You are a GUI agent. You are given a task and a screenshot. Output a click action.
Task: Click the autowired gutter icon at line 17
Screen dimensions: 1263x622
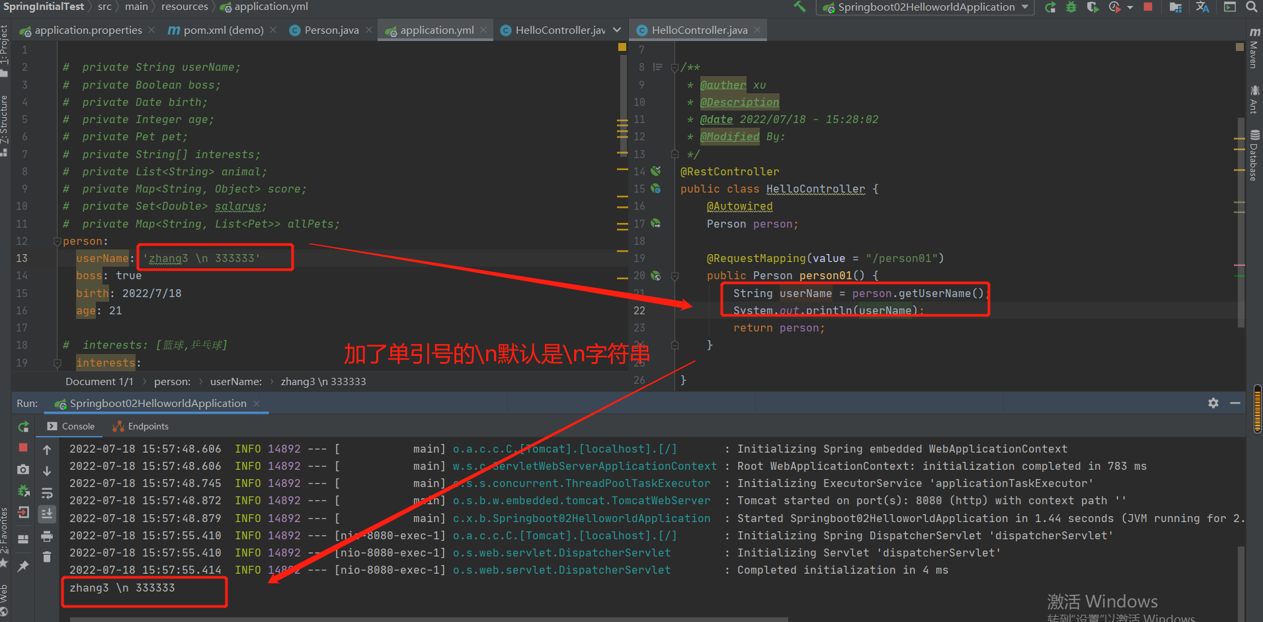pyautogui.click(x=656, y=224)
